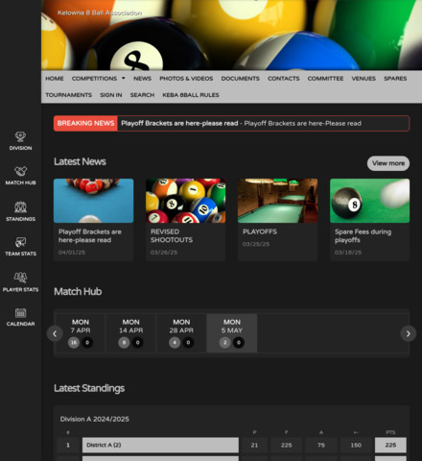This screenshot has width=422, height=461.
Task: Open the Match Hub handshake icon
Action: [20, 171]
